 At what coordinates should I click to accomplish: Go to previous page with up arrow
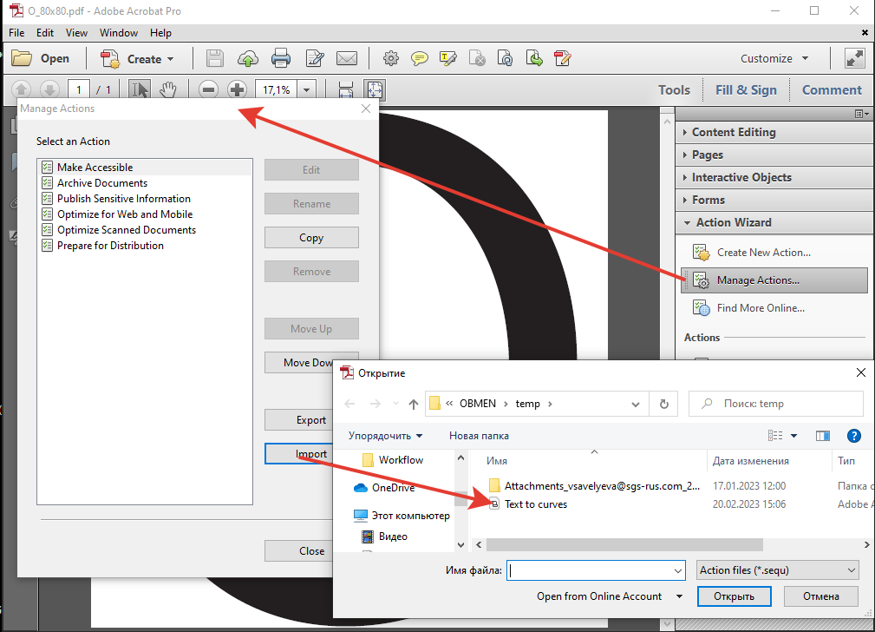point(21,89)
